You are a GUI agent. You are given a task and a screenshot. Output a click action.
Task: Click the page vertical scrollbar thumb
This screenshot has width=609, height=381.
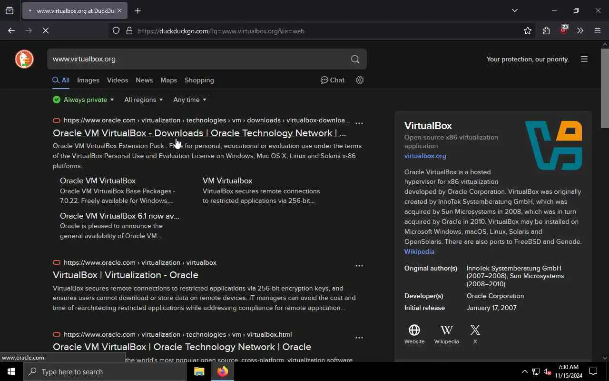[605, 88]
